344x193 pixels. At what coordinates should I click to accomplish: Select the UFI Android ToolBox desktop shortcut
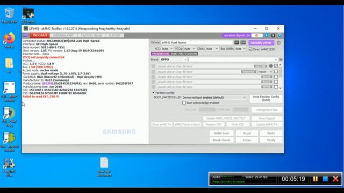coord(9,142)
